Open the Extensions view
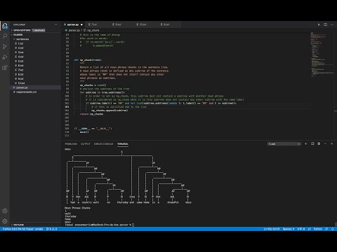This screenshot has height=252, width=337. [5, 68]
